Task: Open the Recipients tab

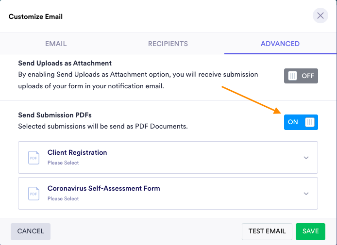Action: click(x=168, y=44)
